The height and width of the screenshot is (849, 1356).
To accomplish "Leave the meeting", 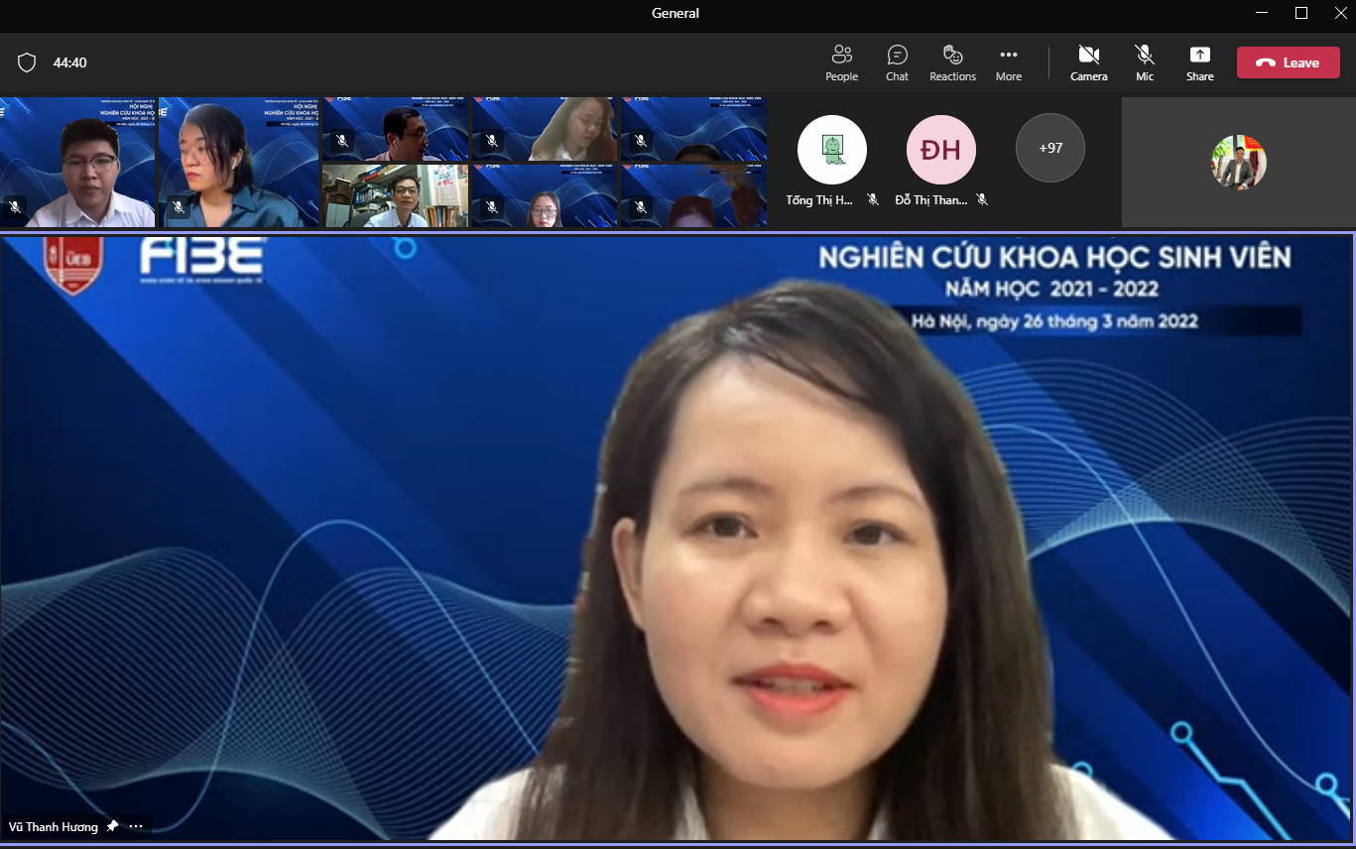I will click(1288, 62).
